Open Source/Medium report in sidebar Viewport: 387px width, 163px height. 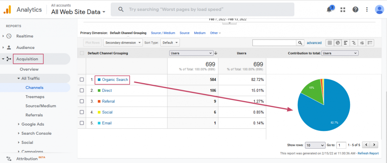tap(41, 106)
